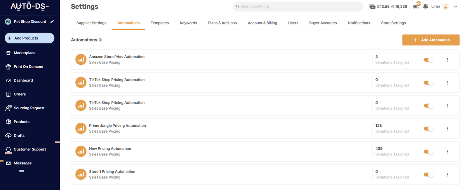Click the Add Automation button
Screen dimensions: 466x190
pos(431,40)
